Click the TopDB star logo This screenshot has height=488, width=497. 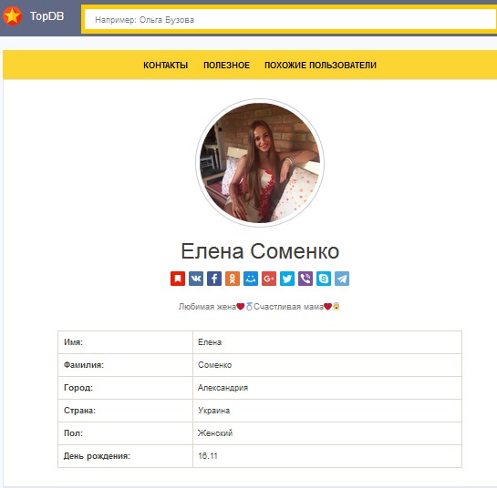pos(13,15)
